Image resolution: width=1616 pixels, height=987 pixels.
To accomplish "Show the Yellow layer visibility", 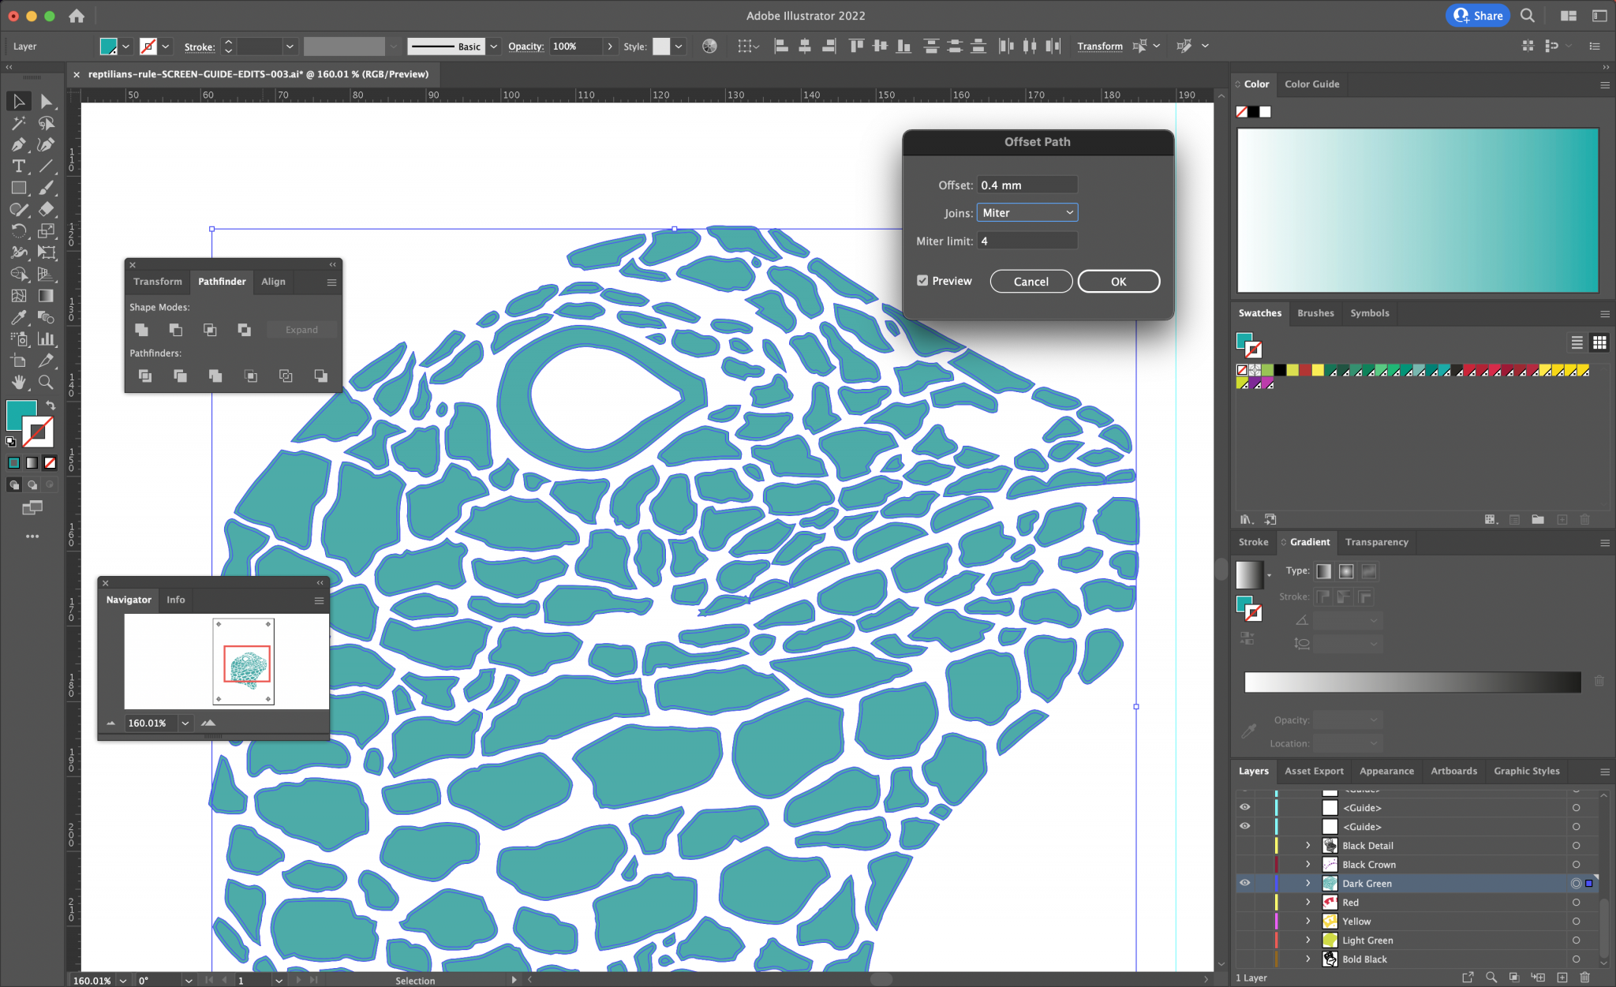I will coord(1245,921).
